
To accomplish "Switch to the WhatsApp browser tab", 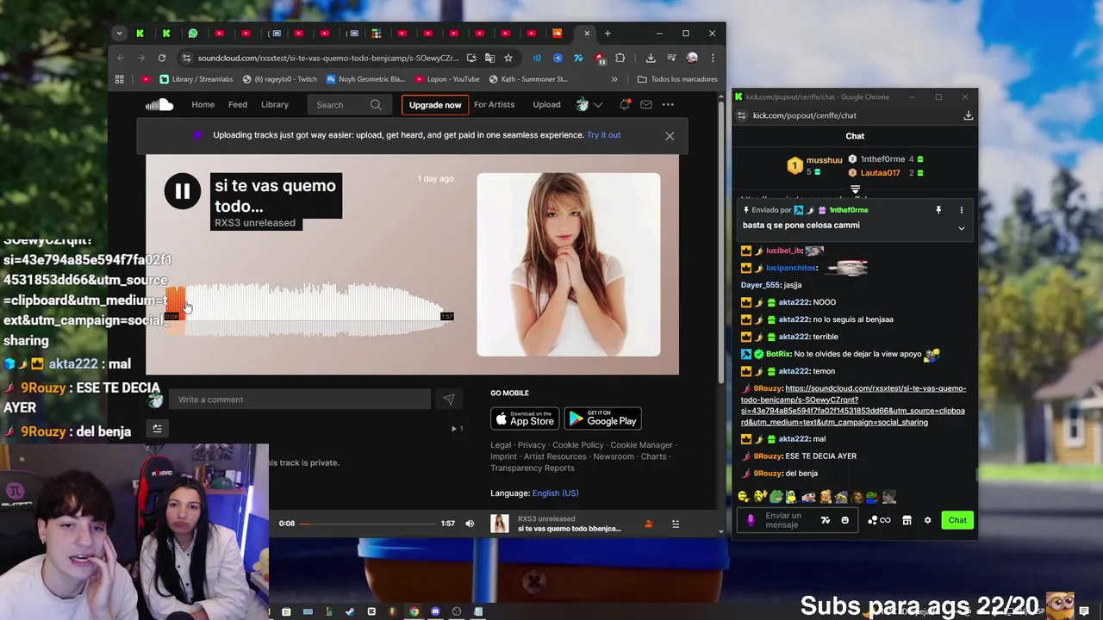I will tap(193, 34).
